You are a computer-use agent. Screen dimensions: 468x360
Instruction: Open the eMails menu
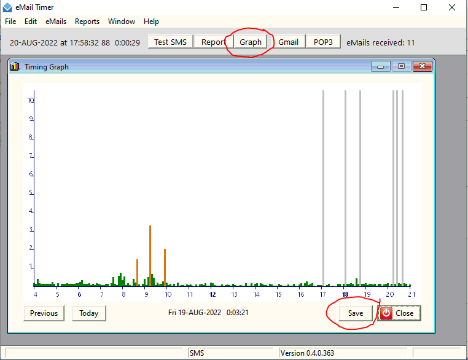(x=56, y=22)
